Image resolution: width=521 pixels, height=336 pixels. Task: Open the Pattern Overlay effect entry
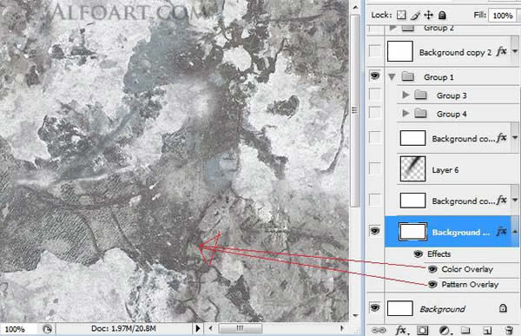(x=470, y=285)
